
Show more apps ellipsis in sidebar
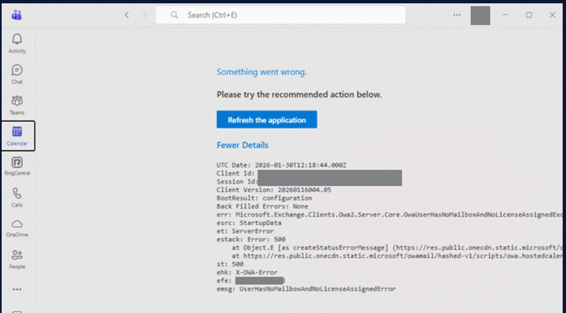coord(17,289)
